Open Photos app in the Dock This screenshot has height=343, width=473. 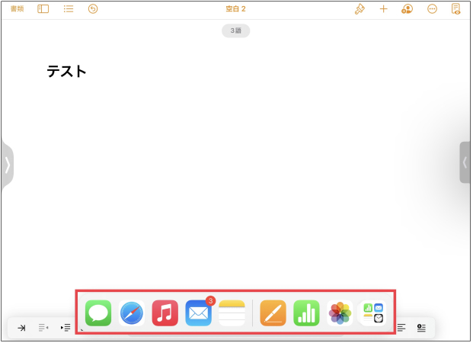pos(340,313)
